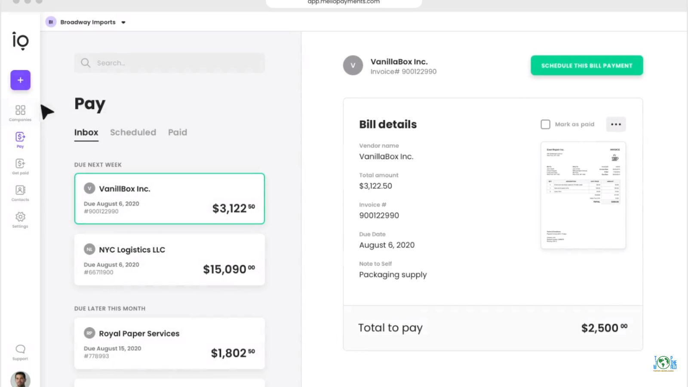Select the Royal Paper Services bill card
Screen dimensions: 688x387
pos(169,343)
